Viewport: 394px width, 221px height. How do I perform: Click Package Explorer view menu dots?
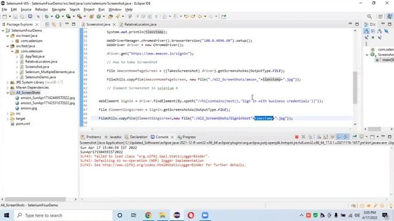click(60, 25)
